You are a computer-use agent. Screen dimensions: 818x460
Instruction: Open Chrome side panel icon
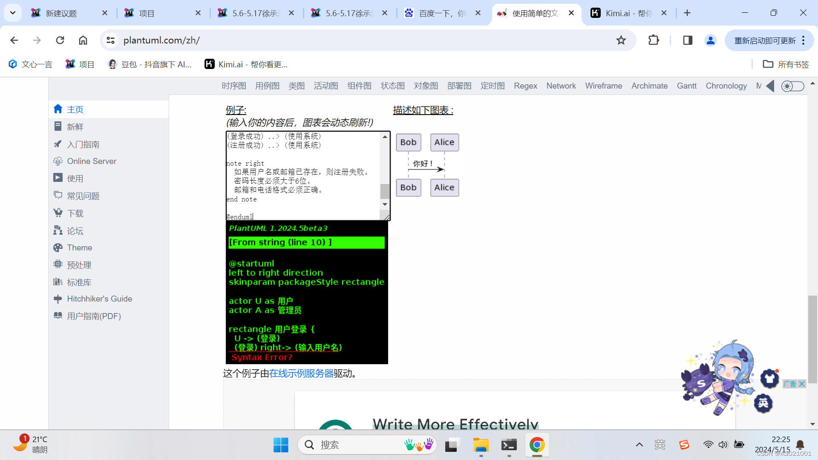point(687,40)
